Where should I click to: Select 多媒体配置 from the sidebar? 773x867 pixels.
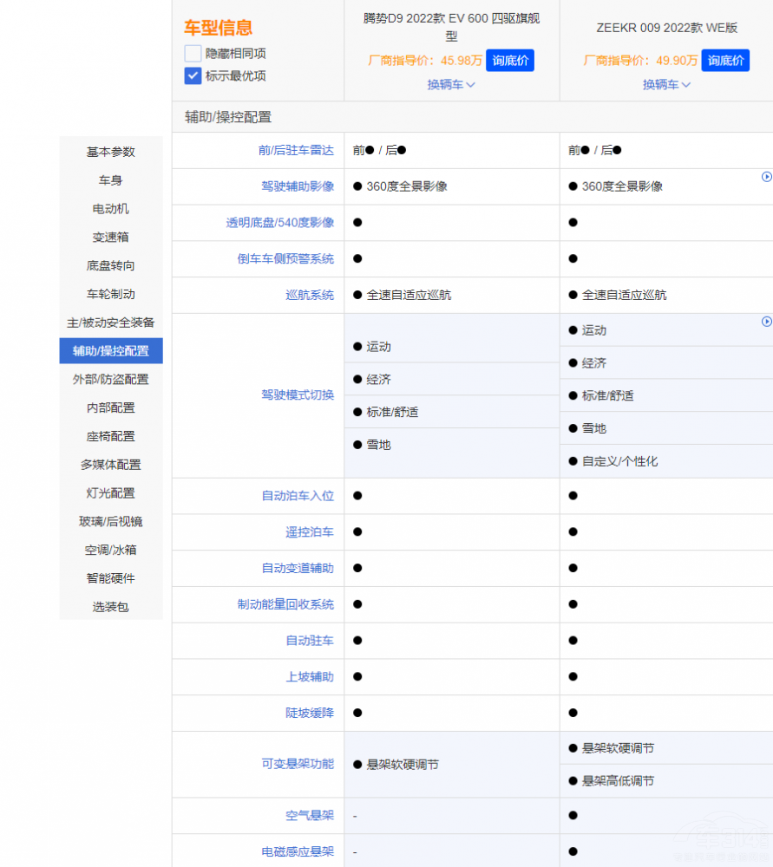point(109,464)
